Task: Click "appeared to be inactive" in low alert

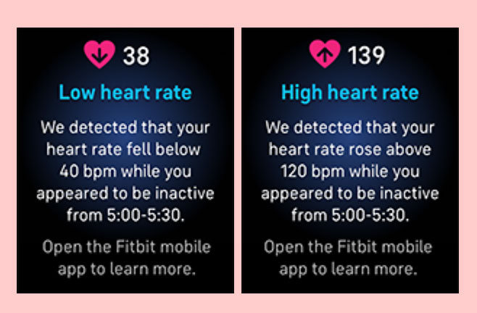Action: (x=125, y=193)
